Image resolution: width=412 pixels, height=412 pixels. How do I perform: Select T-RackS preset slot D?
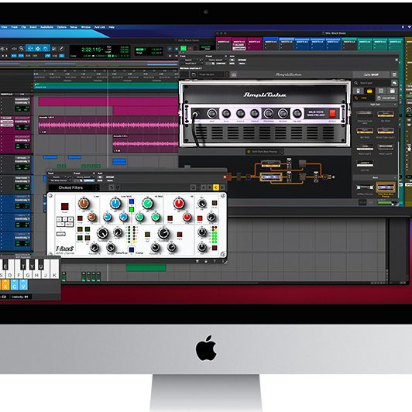(x=222, y=187)
